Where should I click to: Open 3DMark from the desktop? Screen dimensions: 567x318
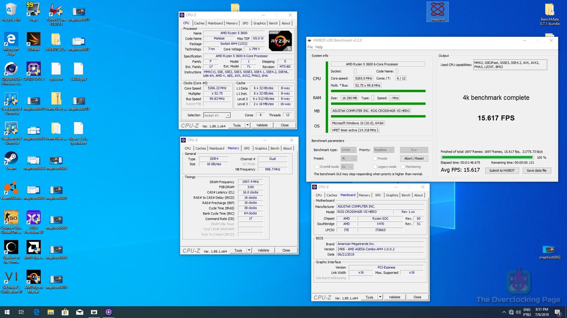click(33, 39)
